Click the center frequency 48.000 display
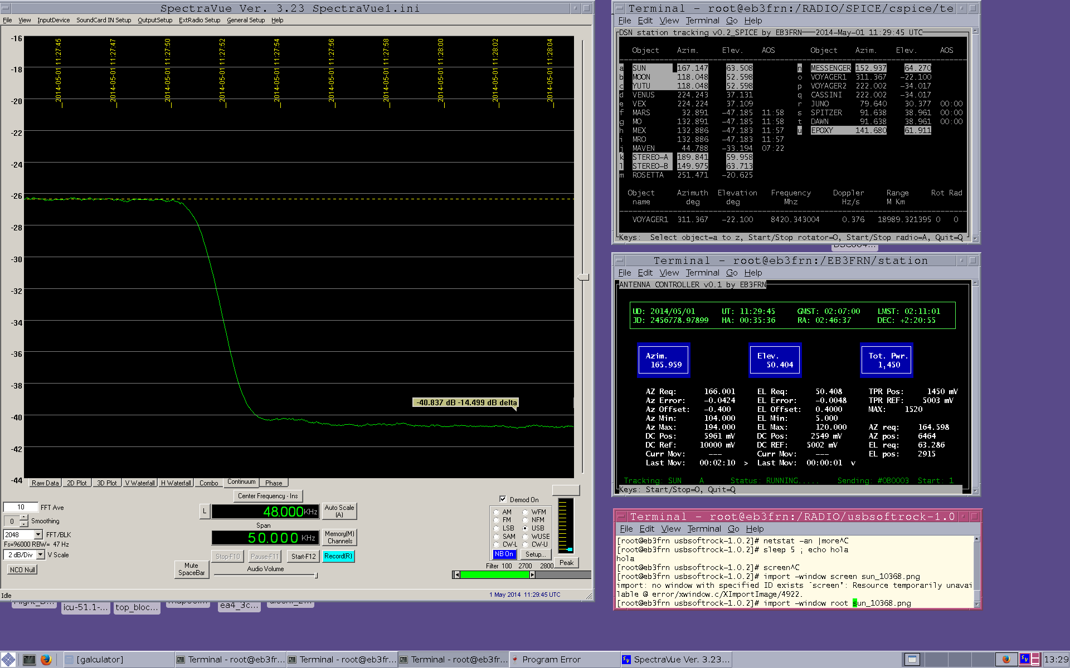Image resolution: width=1070 pixels, height=668 pixels. pos(265,511)
